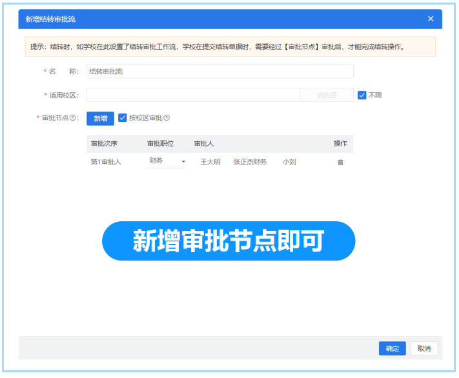Open help tooltip next to 审批节点 label
Screen dimensions: 459x378
tap(72, 118)
